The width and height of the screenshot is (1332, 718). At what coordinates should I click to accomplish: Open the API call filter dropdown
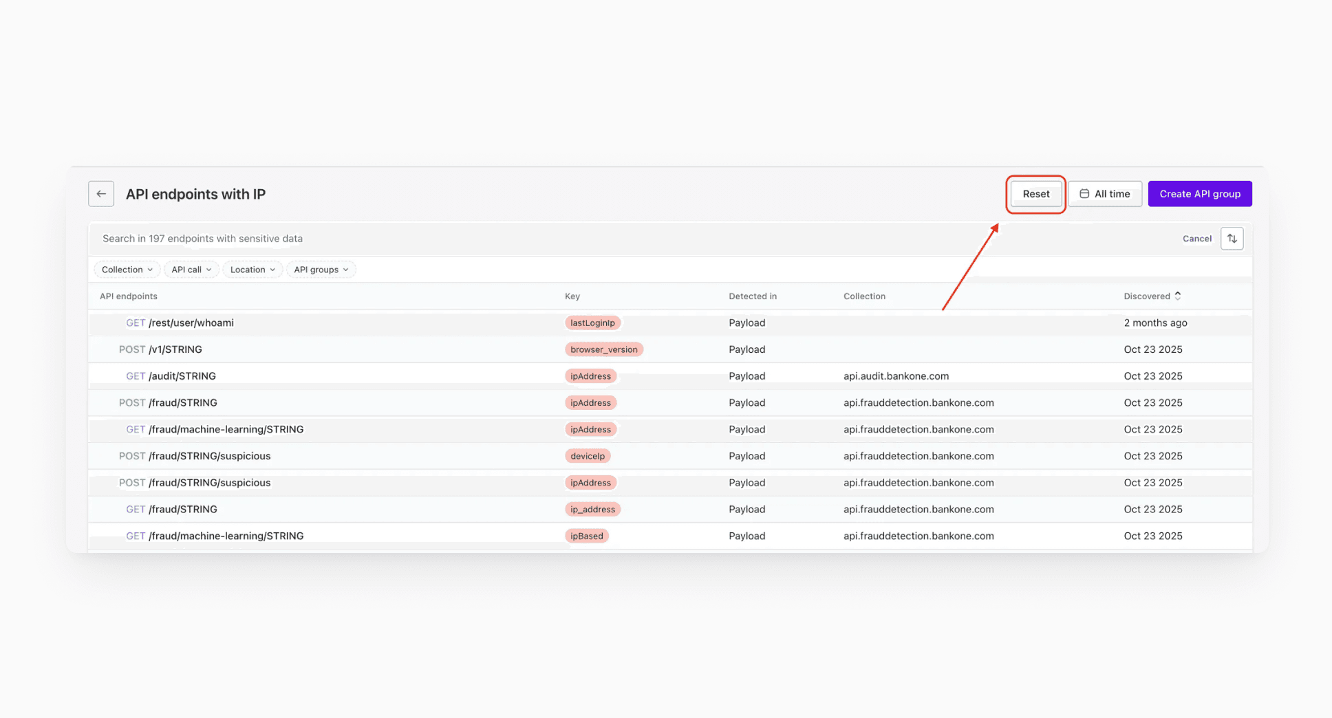click(x=191, y=269)
